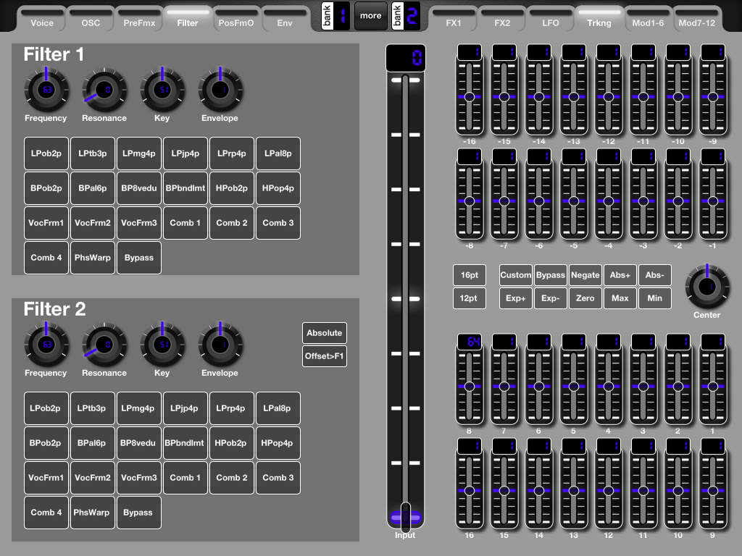Screen dimensions: 742x556
Task: Click slider 8 value display showing 64
Action: 470,342
